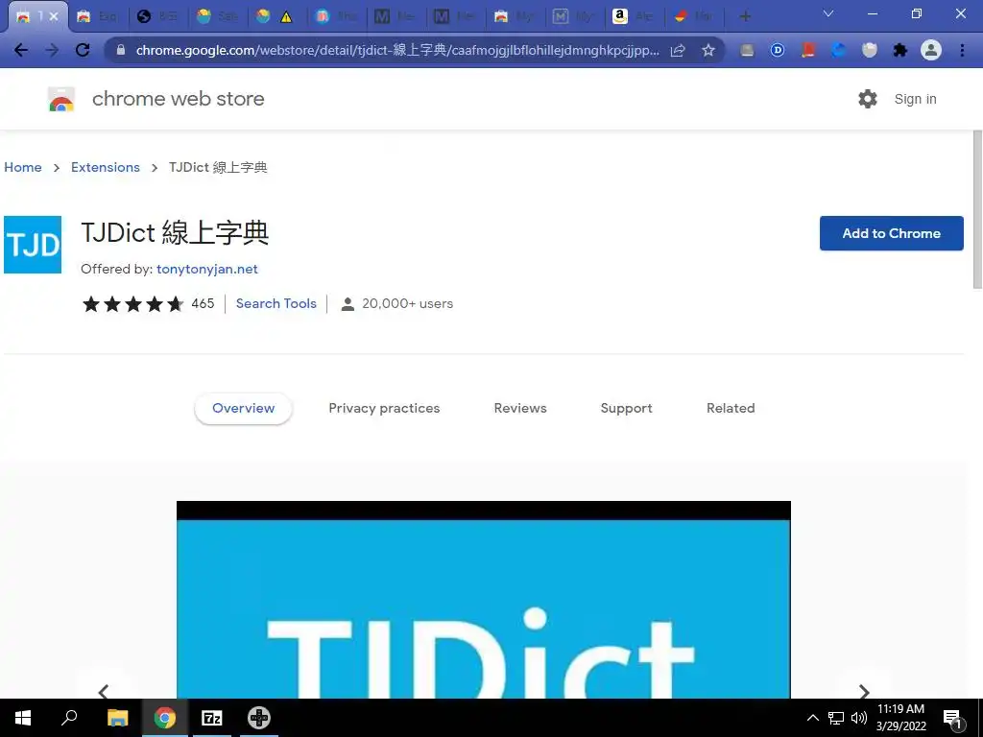Open the Chrome three-dot menu
983x737 pixels.
point(962,50)
